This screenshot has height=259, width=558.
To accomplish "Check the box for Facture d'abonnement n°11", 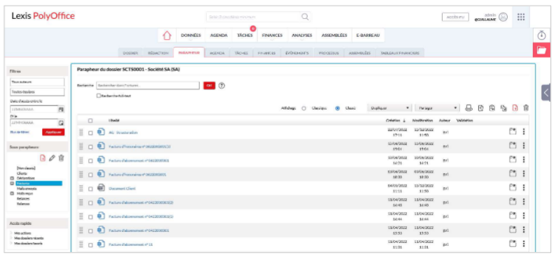I will pos(90,245).
